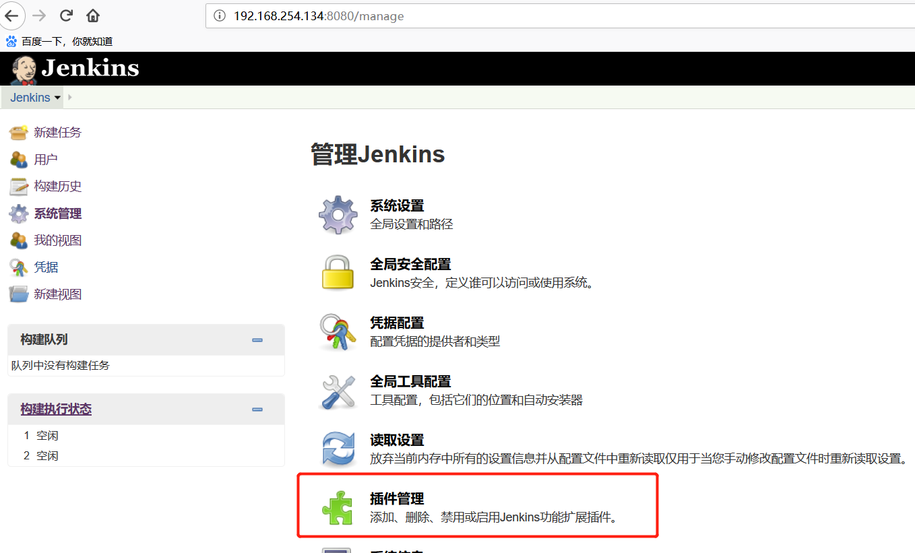Open the 插件管理 link

pos(397,499)
